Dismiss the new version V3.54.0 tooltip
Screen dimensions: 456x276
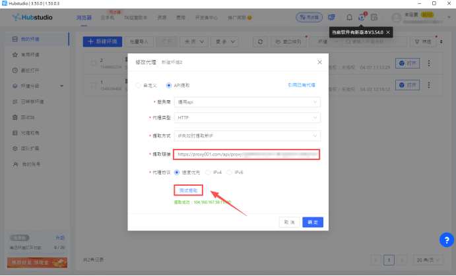click(x=388, y=32)
